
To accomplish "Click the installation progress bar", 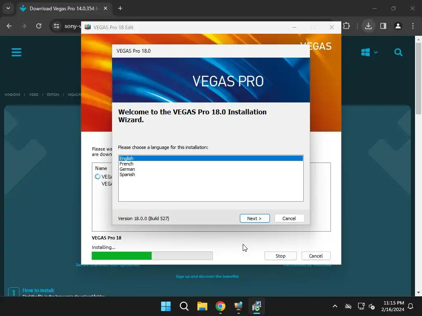I will (152, 256).
